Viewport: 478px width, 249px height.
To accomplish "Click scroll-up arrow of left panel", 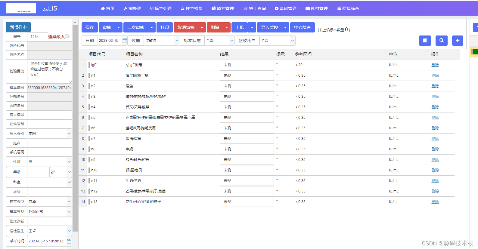I will coord(75,23).
